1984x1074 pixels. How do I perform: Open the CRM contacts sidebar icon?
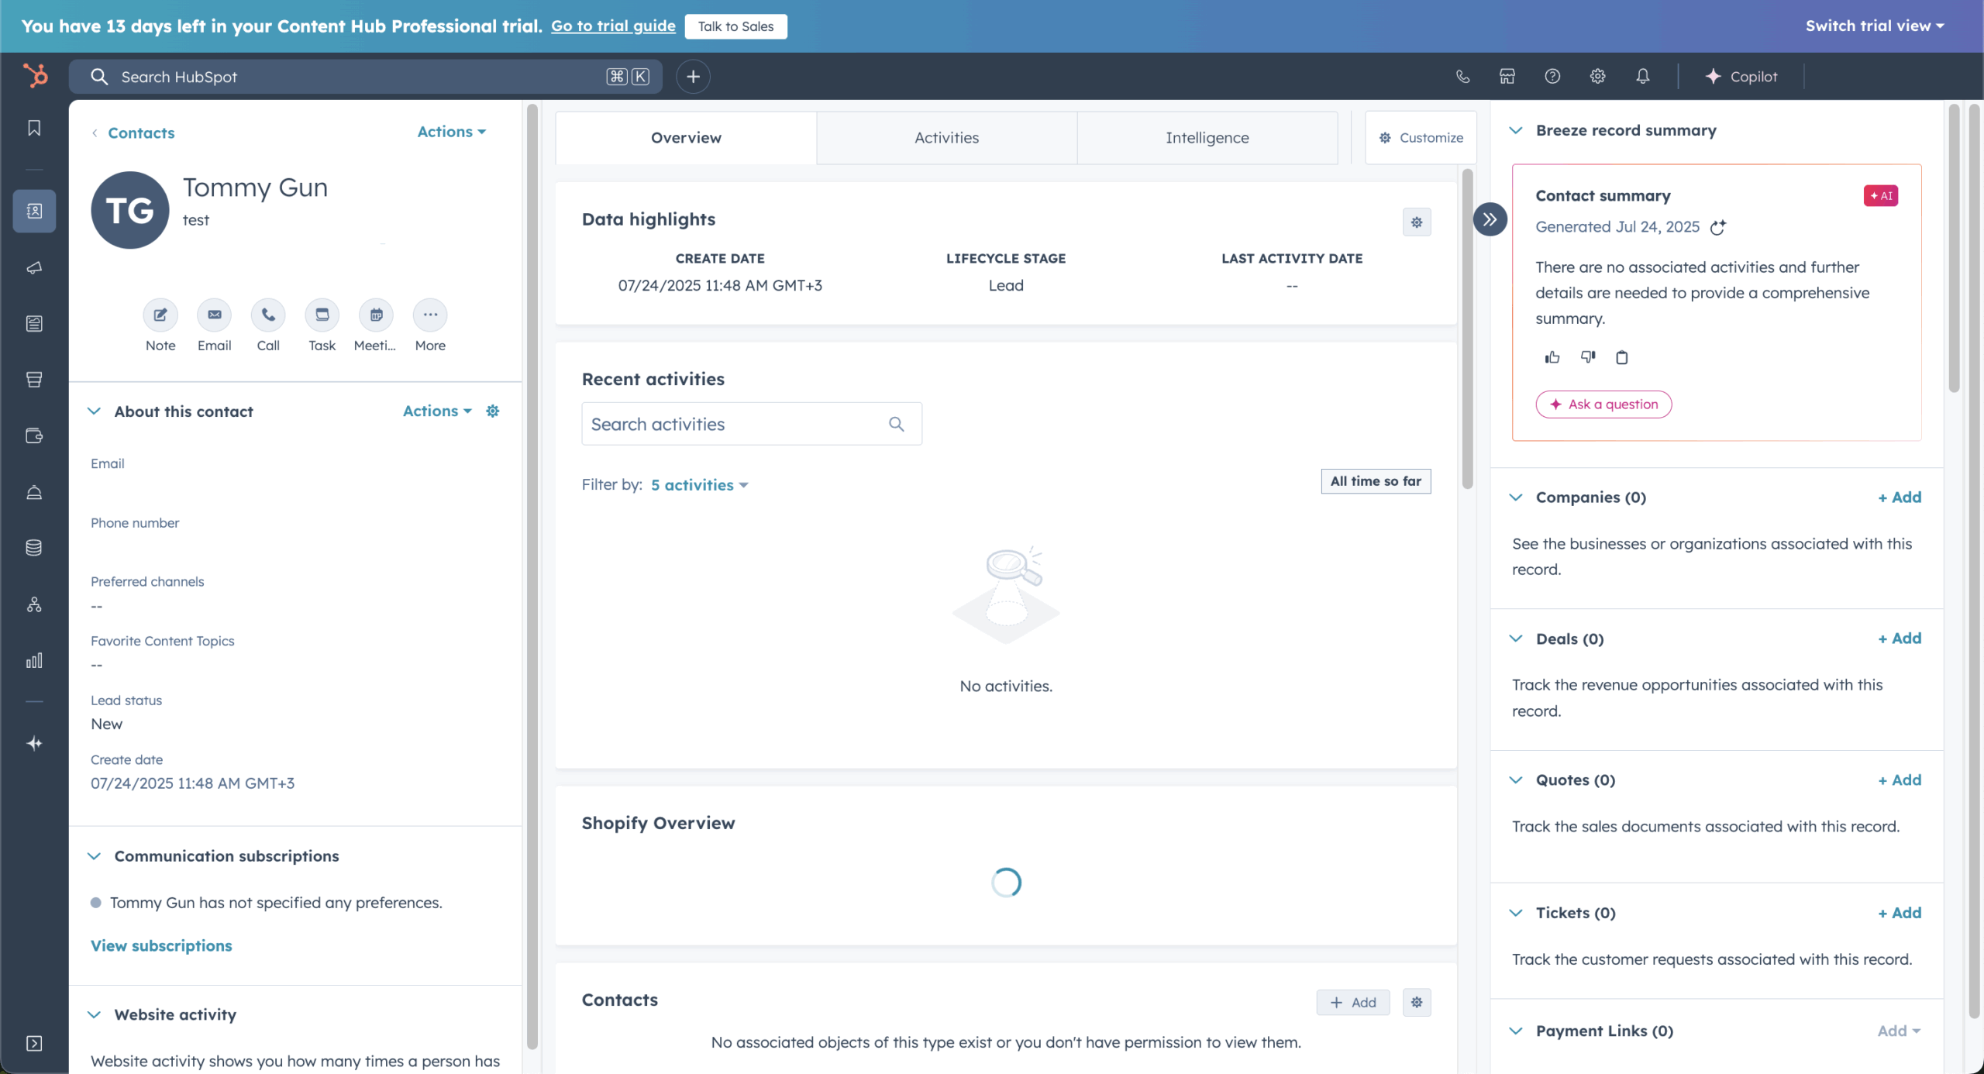34,211
